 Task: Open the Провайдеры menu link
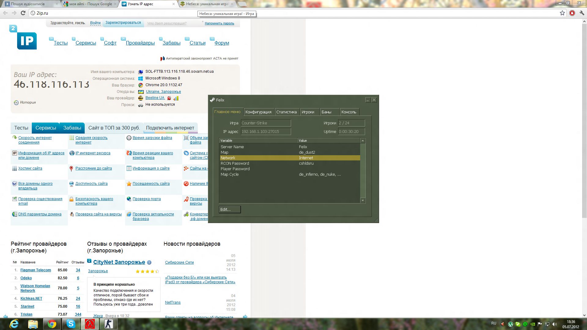(140, 43)
